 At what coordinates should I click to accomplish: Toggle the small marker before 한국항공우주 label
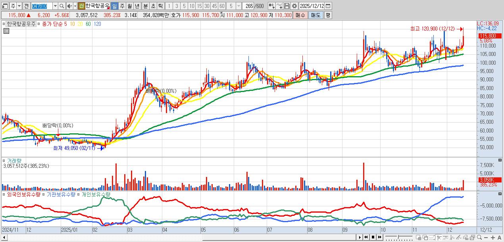pyautogui.click(x=4, y=24)
